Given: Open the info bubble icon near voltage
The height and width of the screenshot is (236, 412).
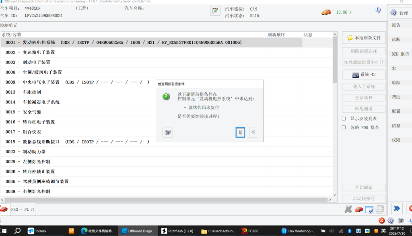Looking at the screenshot, I should click(378, 10).
